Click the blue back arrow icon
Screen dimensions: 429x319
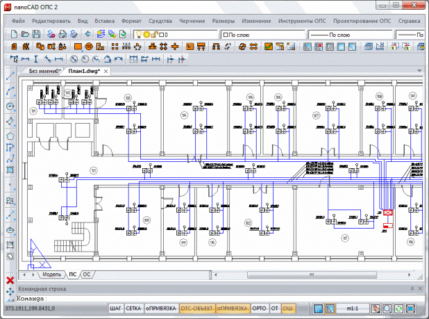(88, 34)
